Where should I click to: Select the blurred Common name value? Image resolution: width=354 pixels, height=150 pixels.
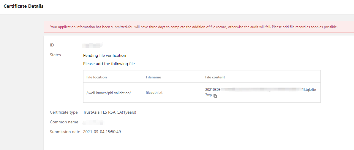point(93,122)
